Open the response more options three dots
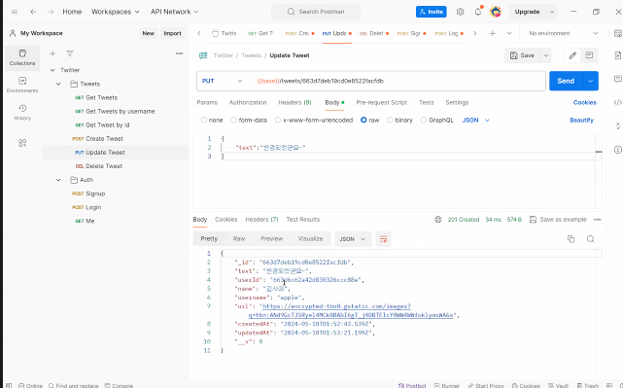 tap(597, 220)
